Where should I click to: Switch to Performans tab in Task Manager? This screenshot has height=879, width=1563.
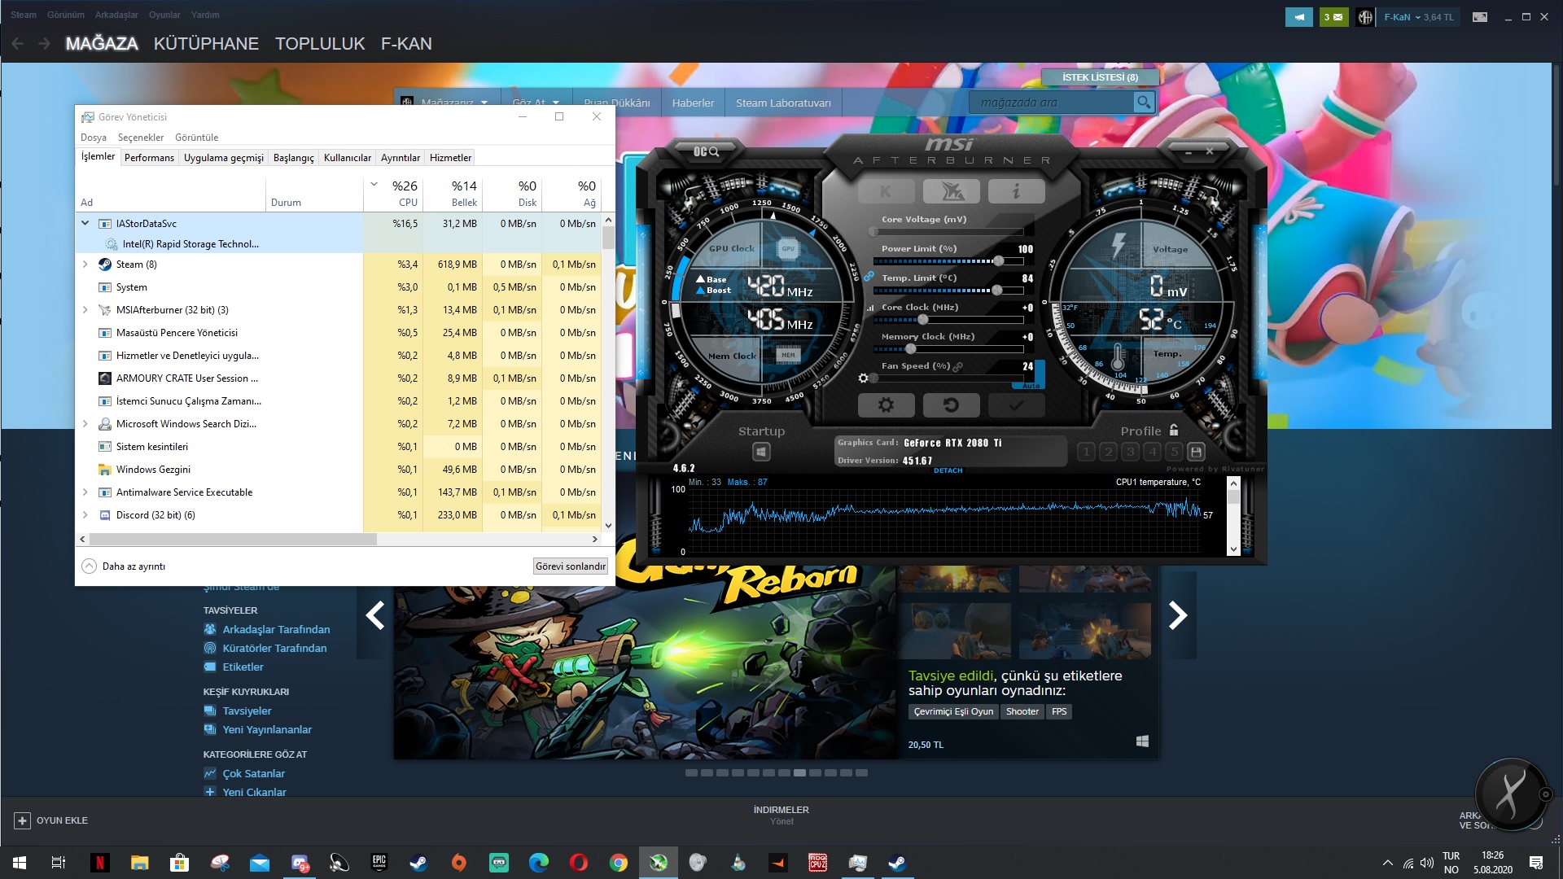click(x=149, y=158)
